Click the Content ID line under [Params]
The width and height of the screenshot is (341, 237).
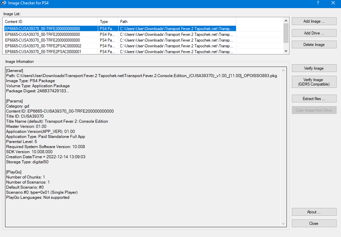[x=60, y=111]
